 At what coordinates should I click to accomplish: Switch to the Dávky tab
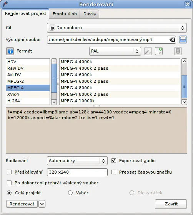(90, 14)
